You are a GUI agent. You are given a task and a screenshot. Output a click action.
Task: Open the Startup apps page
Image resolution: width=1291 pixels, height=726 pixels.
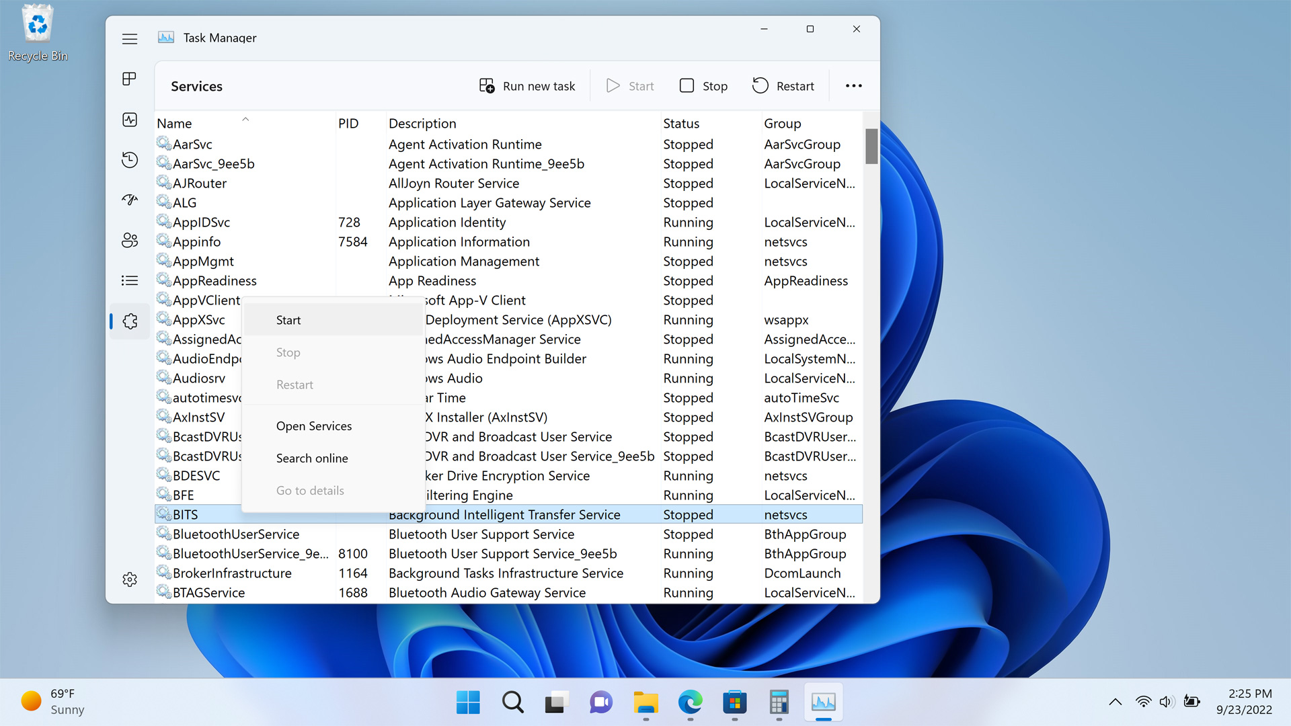pyautogui.click(x=130, y=200)
